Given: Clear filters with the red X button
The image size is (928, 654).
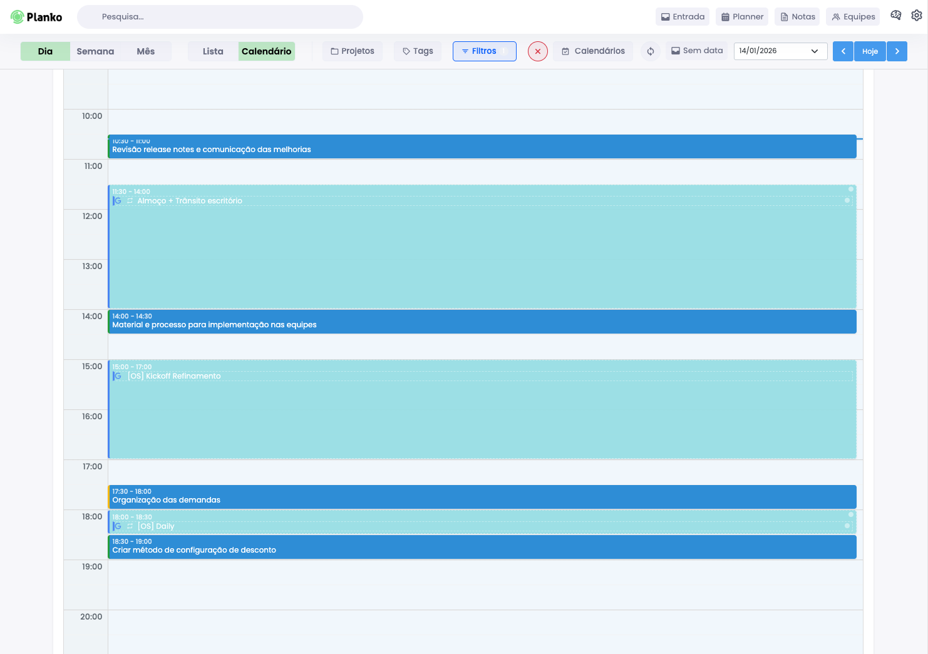Looking at the screenshot, I should coord(538,51).
